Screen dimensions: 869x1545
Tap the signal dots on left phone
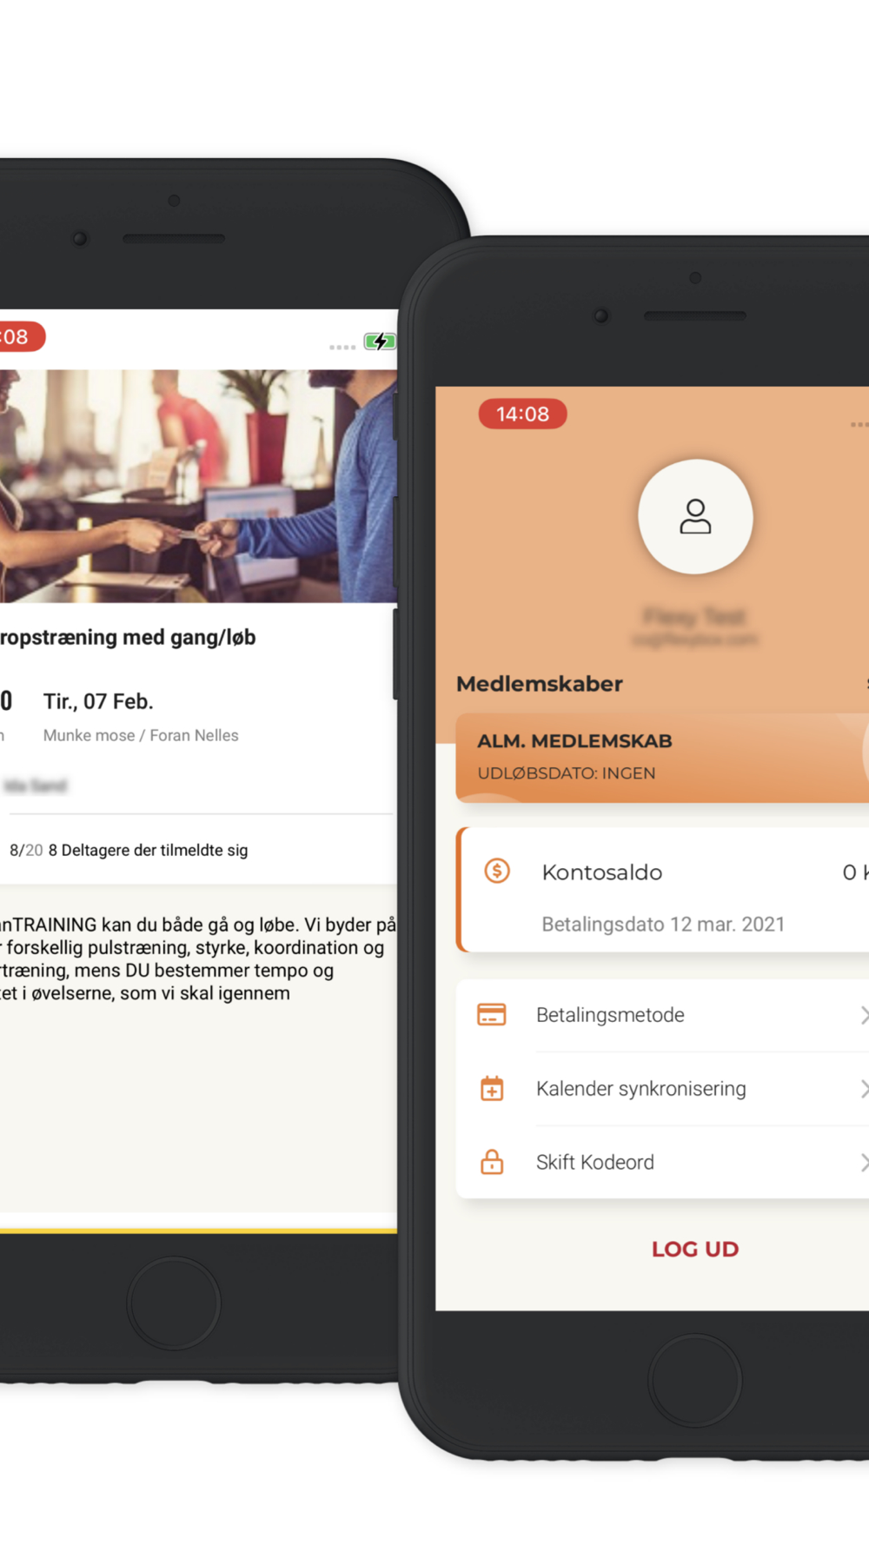click(342, 347)
